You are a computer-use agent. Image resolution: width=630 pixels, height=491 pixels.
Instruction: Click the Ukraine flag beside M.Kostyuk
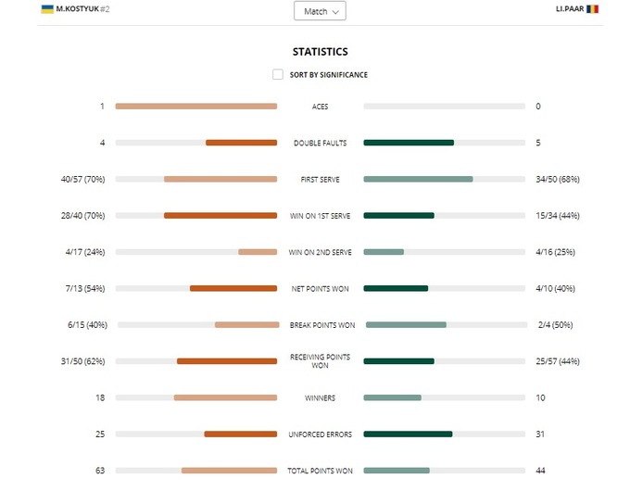tap(47, 9)
